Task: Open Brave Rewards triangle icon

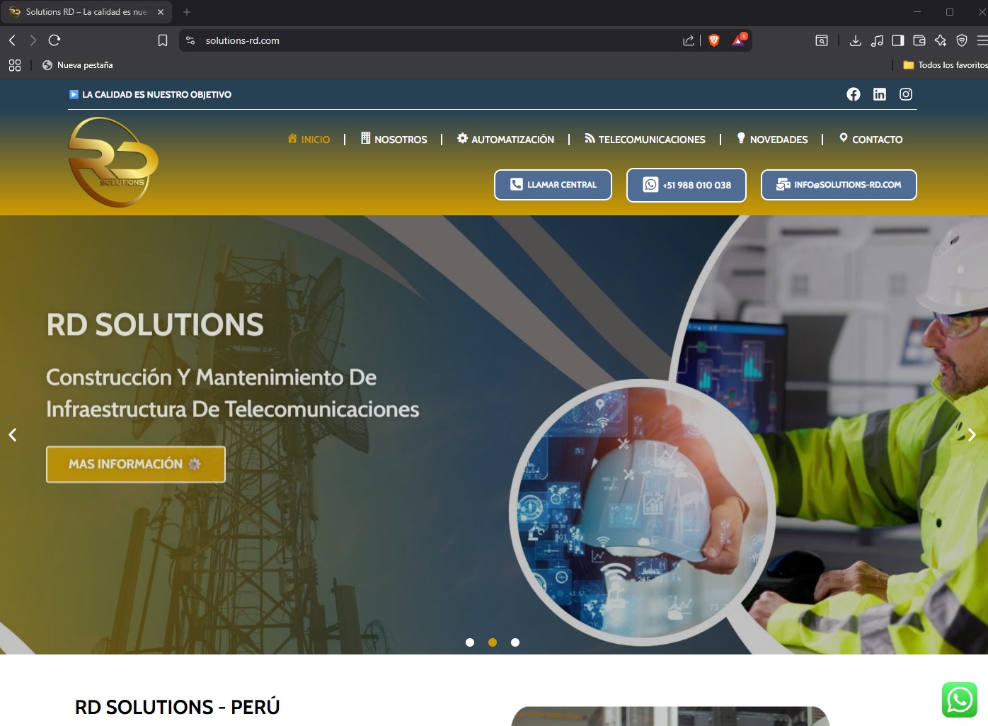Action: (x=739, y=40)
